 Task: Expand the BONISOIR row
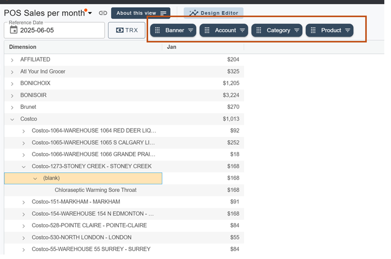[x=12, y=95]
